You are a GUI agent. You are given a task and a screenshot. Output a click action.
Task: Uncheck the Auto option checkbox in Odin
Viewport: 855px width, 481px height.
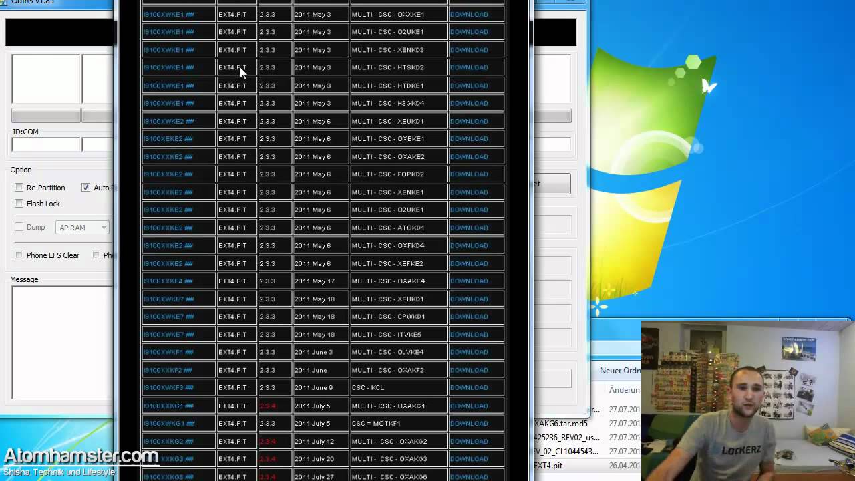pos(85,188)
